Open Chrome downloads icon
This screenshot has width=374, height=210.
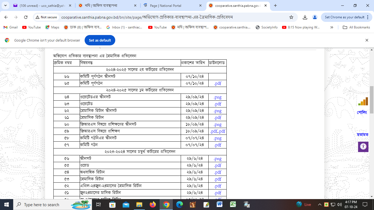tap(305, 17)
